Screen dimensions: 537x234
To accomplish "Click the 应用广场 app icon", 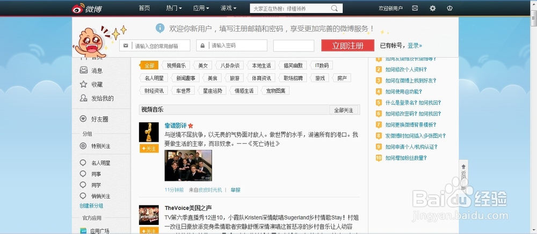I will [83, 231].
